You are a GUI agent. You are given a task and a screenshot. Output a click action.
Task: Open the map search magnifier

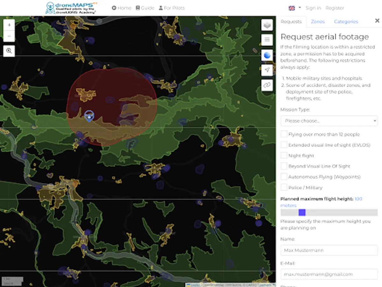pos(9,51)
